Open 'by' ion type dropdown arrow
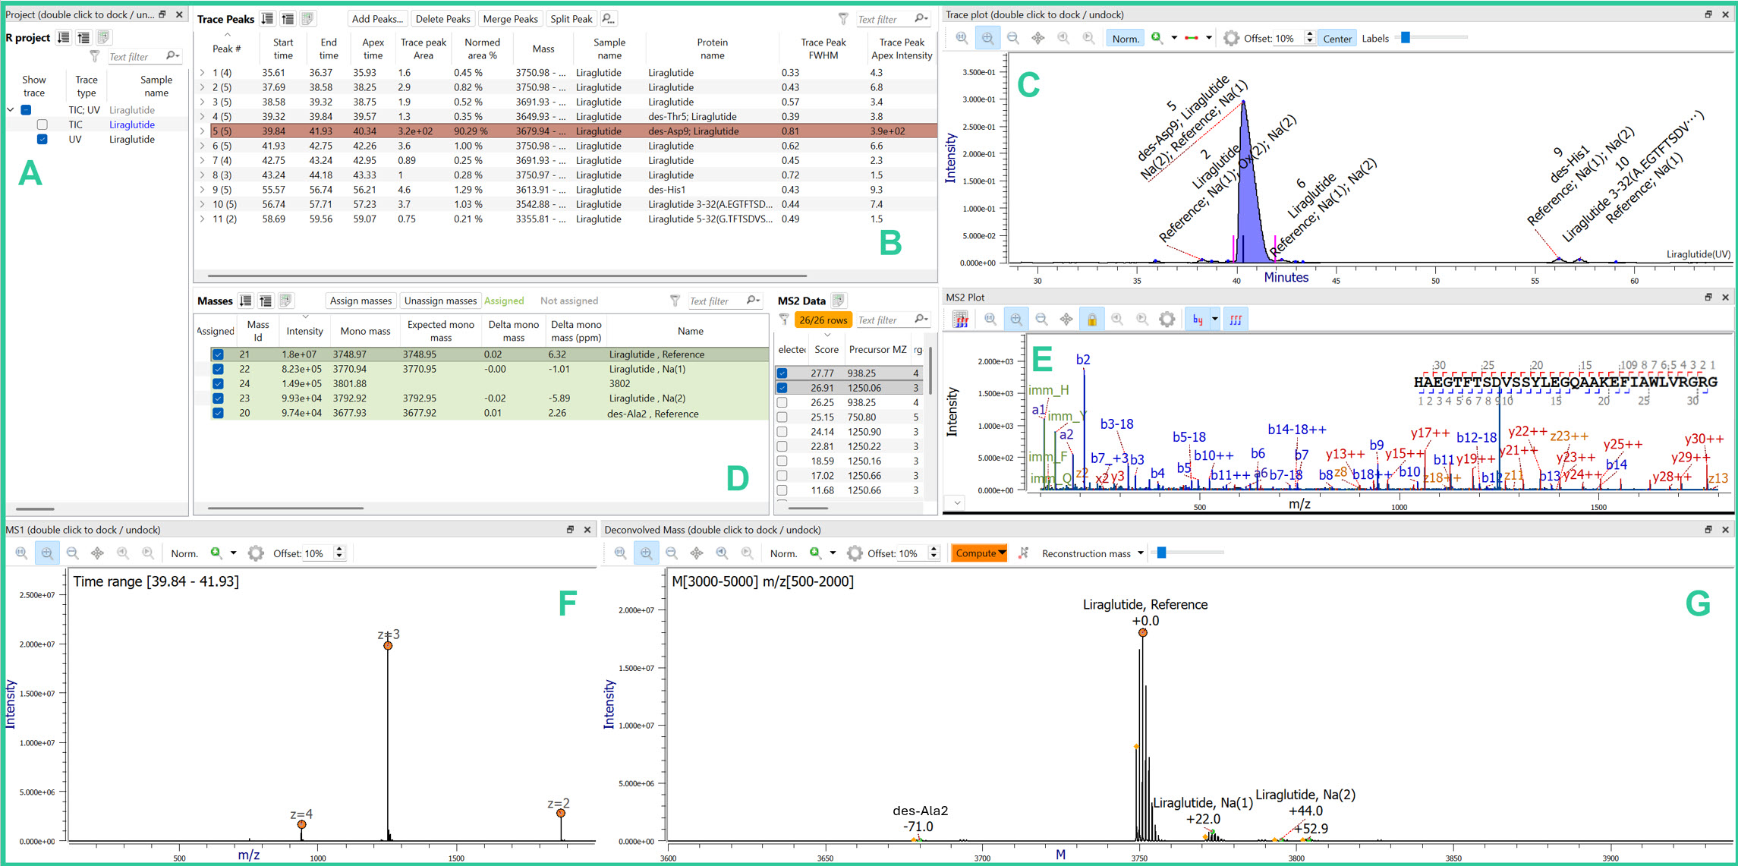 point(1214,320)
